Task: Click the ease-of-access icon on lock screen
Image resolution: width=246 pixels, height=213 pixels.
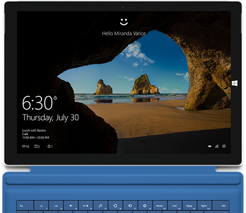Action: tap(224, 146)
